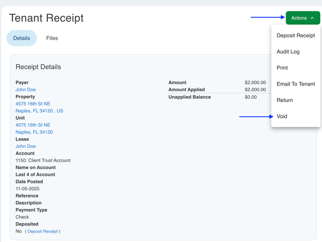Screen dimensions: 322x242
Task: Click the Property link Naples, FL 34120, US
Action: [39, 111]
